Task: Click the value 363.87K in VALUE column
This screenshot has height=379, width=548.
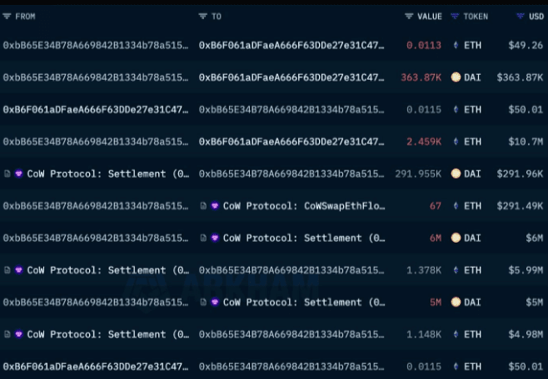Action: 421,77
